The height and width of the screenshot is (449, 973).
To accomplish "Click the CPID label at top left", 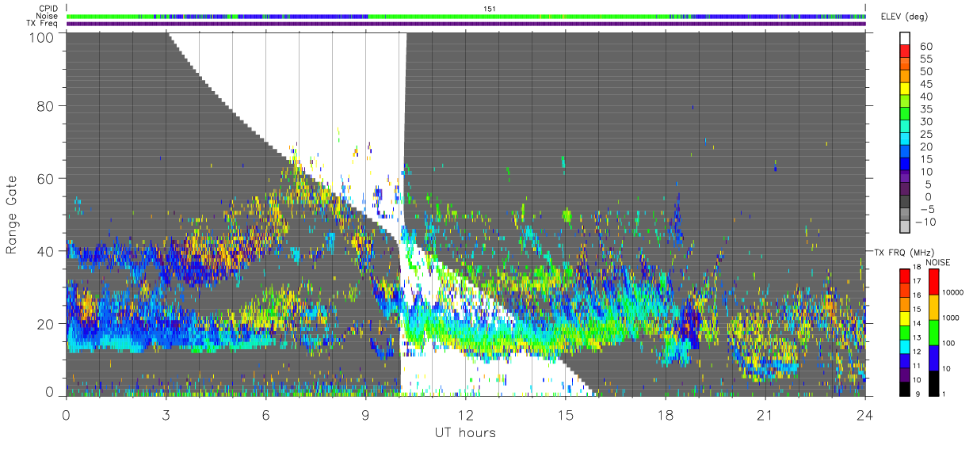I will pyautogui.click(x=48, y=9).
